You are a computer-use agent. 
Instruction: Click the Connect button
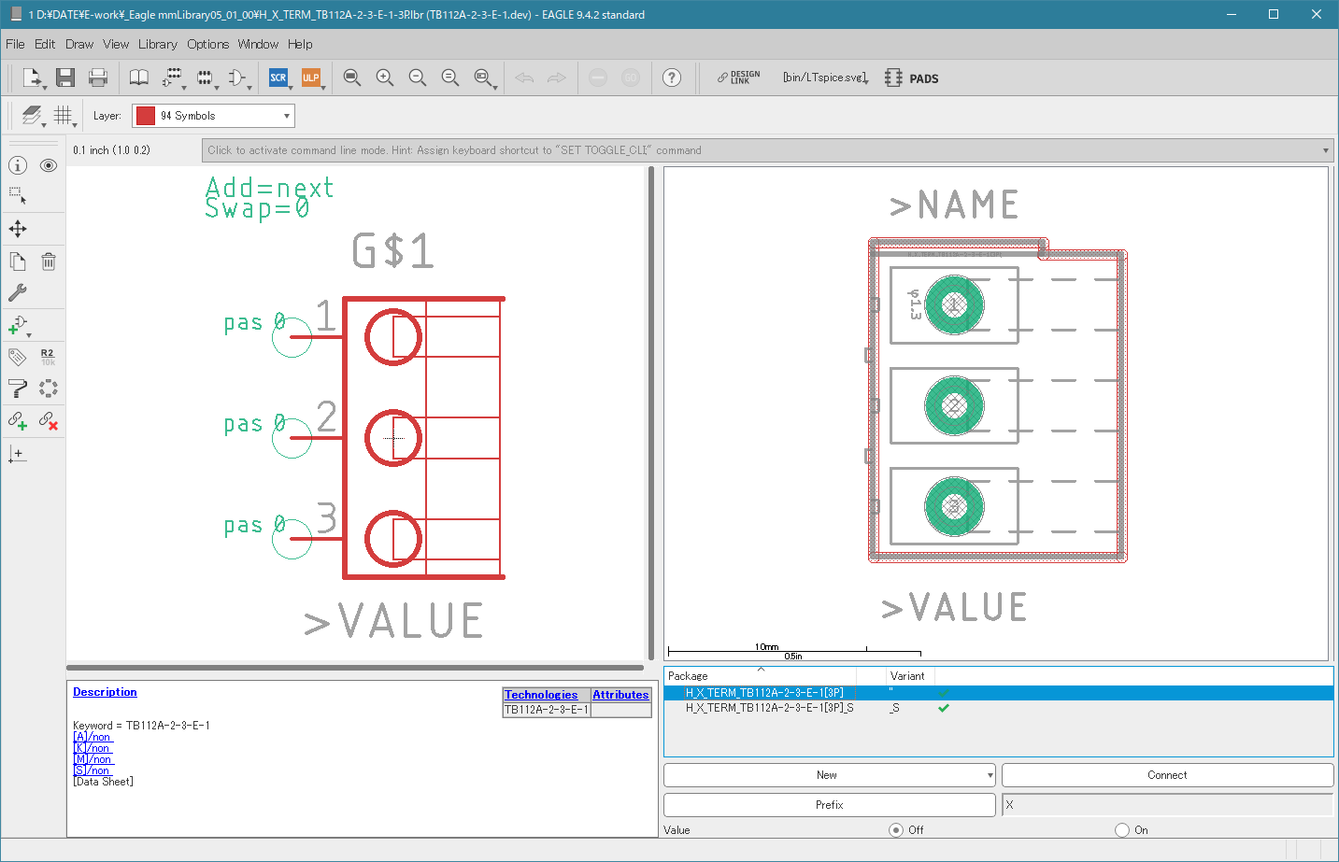(x=1167, y=775)
